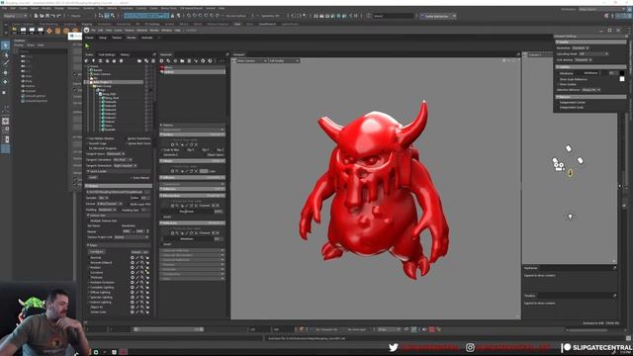Image resolution: width=633 pixels, height=356 pixels.
Task: Click the pencil icon in the Normals map row
Action: click(137, 257)
